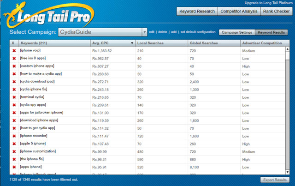Open the Select Campaign dropdown arrow
Image resolution: width=295 pixels, height=186 pixels.
(x=144, y=32)
